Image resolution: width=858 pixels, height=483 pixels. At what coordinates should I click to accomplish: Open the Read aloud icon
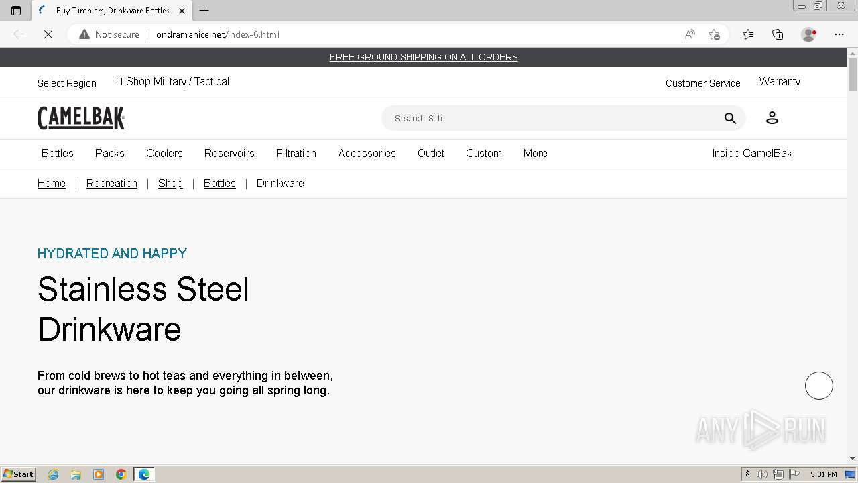(x=690, y=34)
